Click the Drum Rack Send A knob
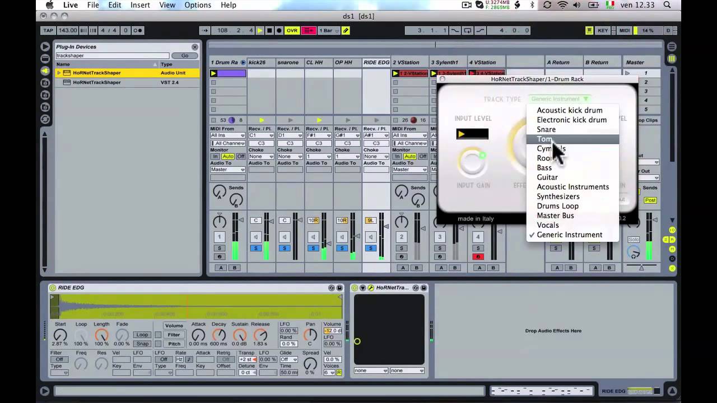 coord(220,193)
